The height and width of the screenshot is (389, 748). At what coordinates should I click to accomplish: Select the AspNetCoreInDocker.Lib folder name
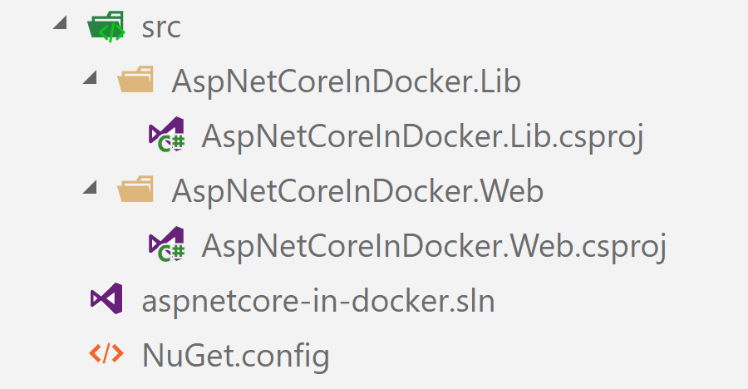pyautogui.click(x=347, y=81)
